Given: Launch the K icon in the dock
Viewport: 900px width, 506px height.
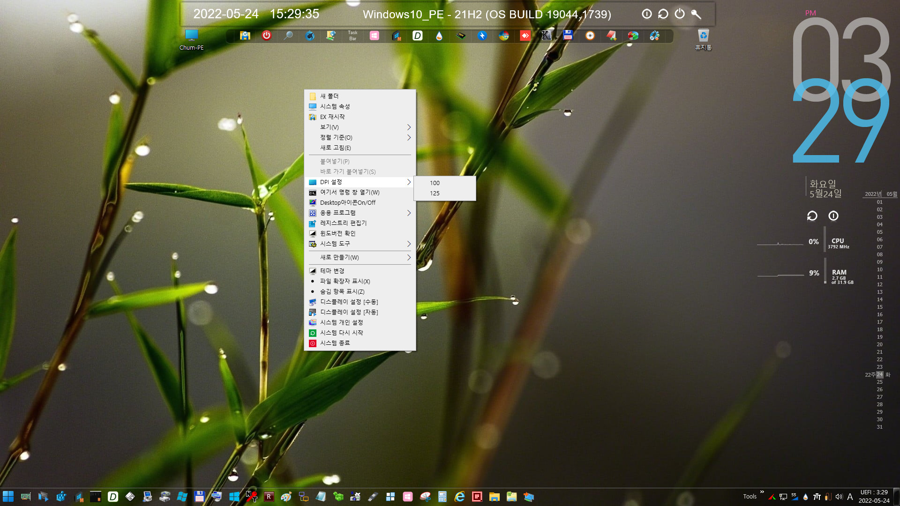Looking at the screenshot, I should pos(546,36).
